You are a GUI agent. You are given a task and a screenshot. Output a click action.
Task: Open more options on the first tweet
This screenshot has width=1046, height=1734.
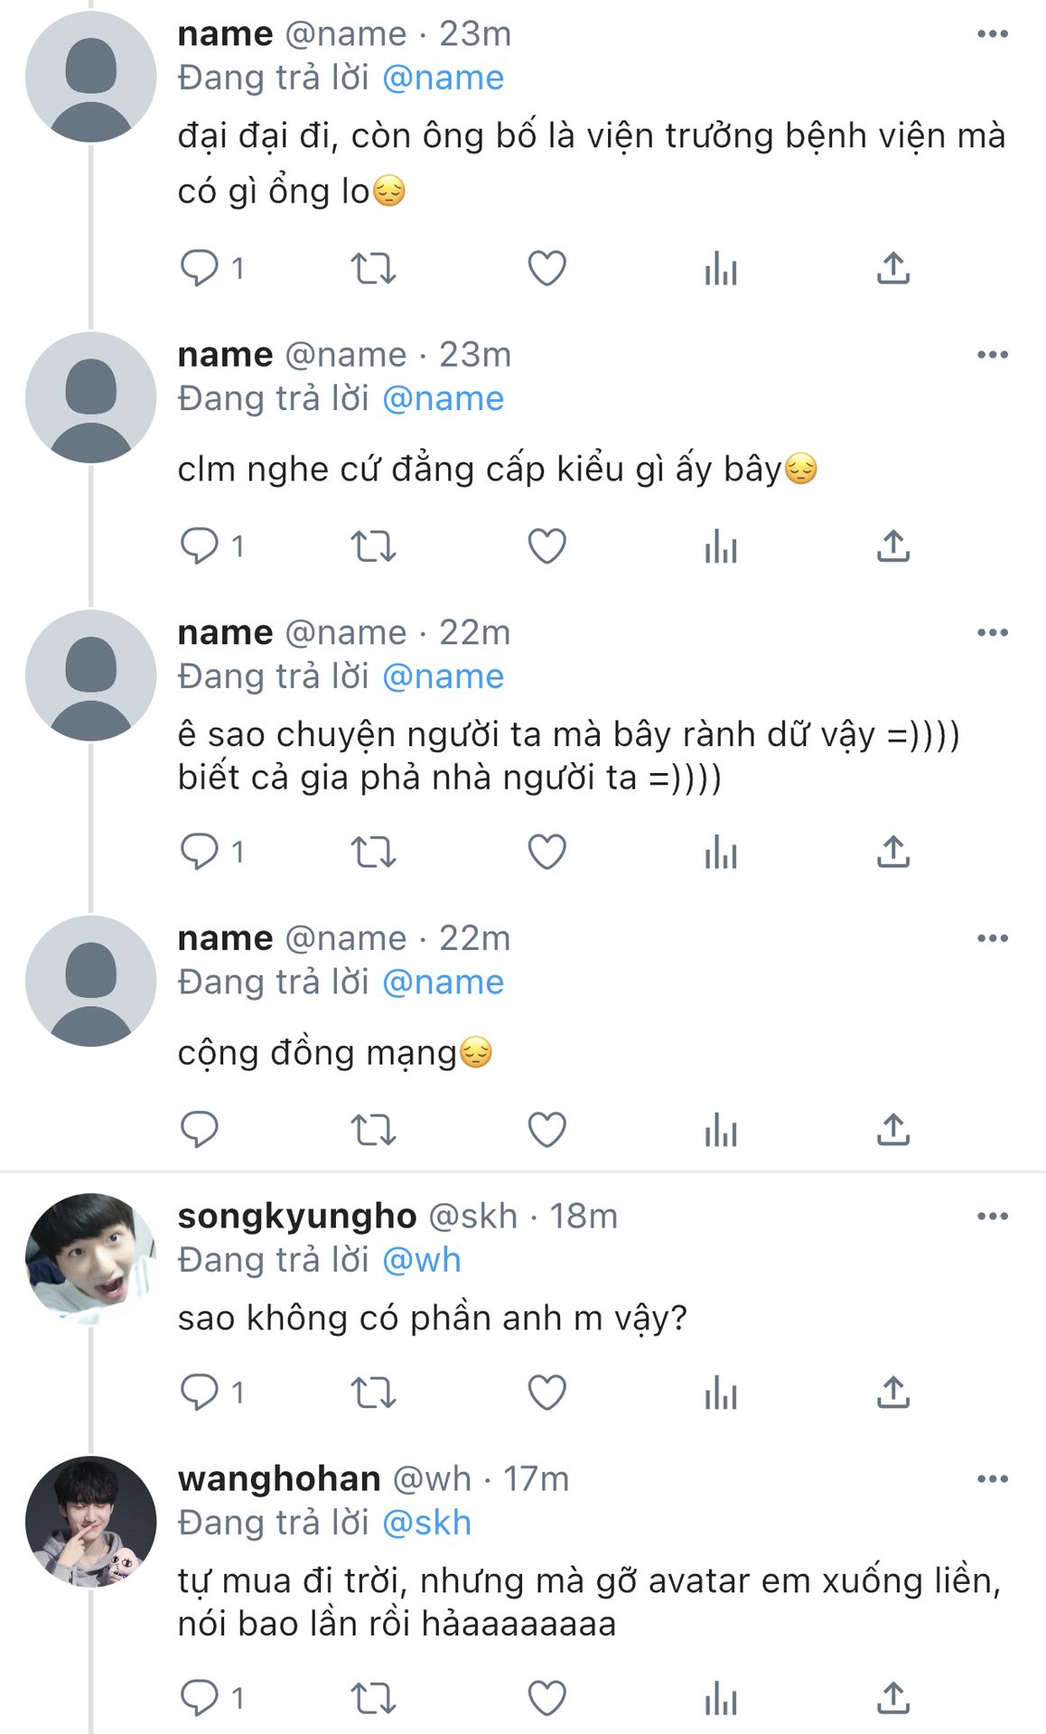(993, 34)
